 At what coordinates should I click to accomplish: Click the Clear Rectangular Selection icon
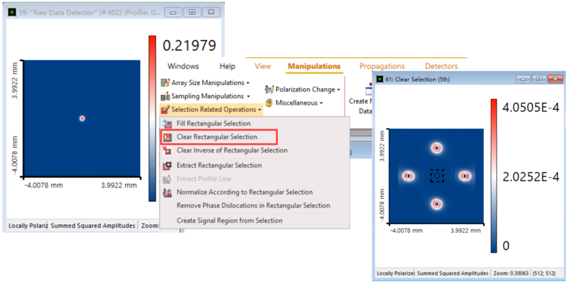coord(167,137)
